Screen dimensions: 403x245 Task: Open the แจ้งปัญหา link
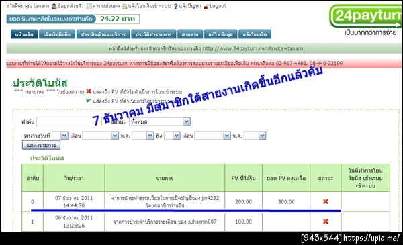(x=190, y=6)
